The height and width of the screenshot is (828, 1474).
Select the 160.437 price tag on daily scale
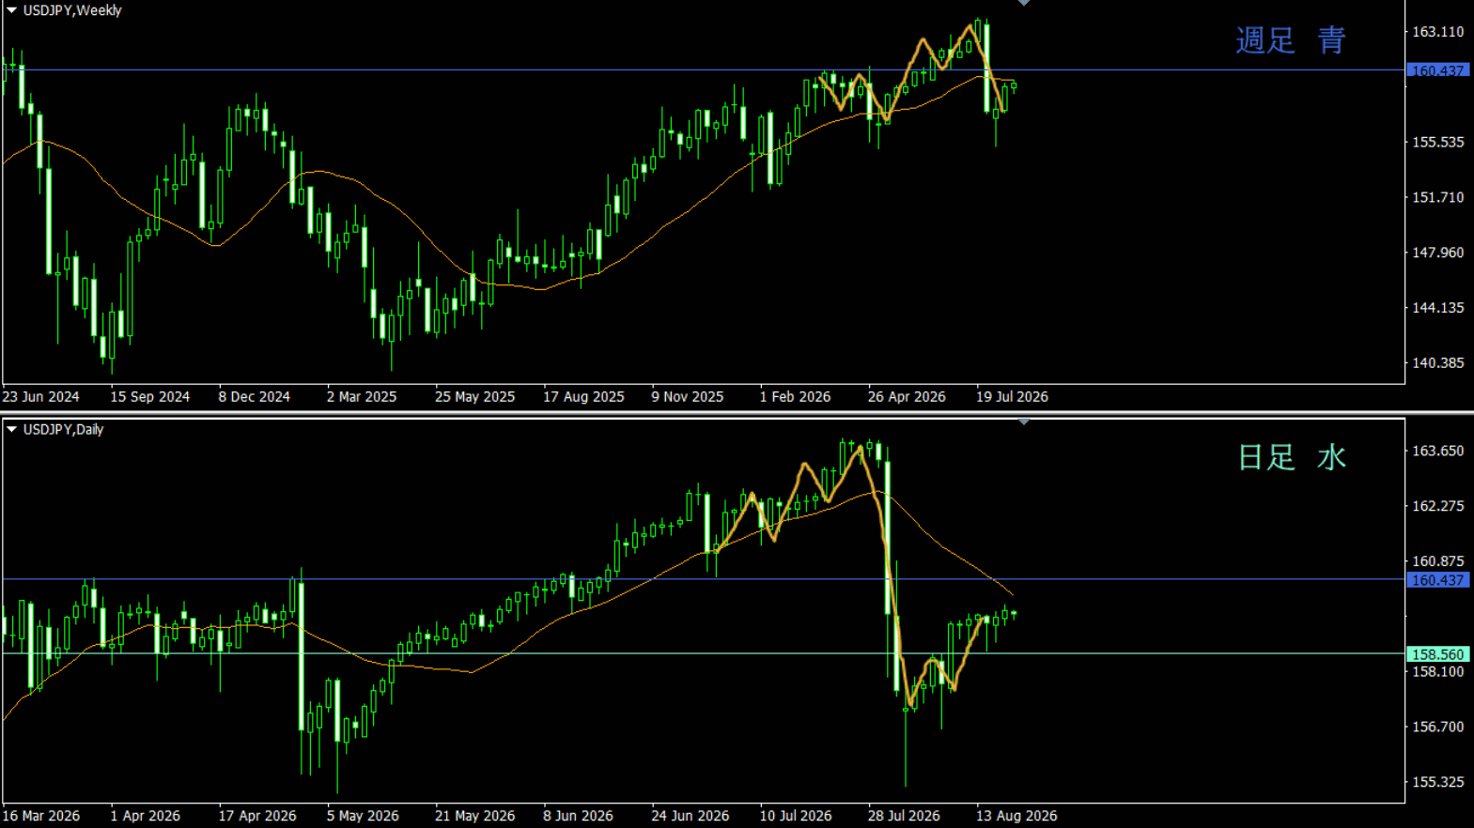click(1437, 580)
